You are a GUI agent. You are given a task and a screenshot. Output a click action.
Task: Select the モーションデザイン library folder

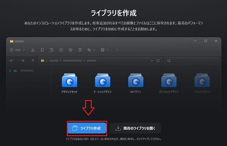point(103,83)
